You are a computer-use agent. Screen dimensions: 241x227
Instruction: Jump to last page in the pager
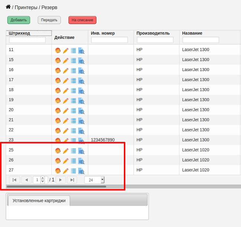click(x=72, y=180)
